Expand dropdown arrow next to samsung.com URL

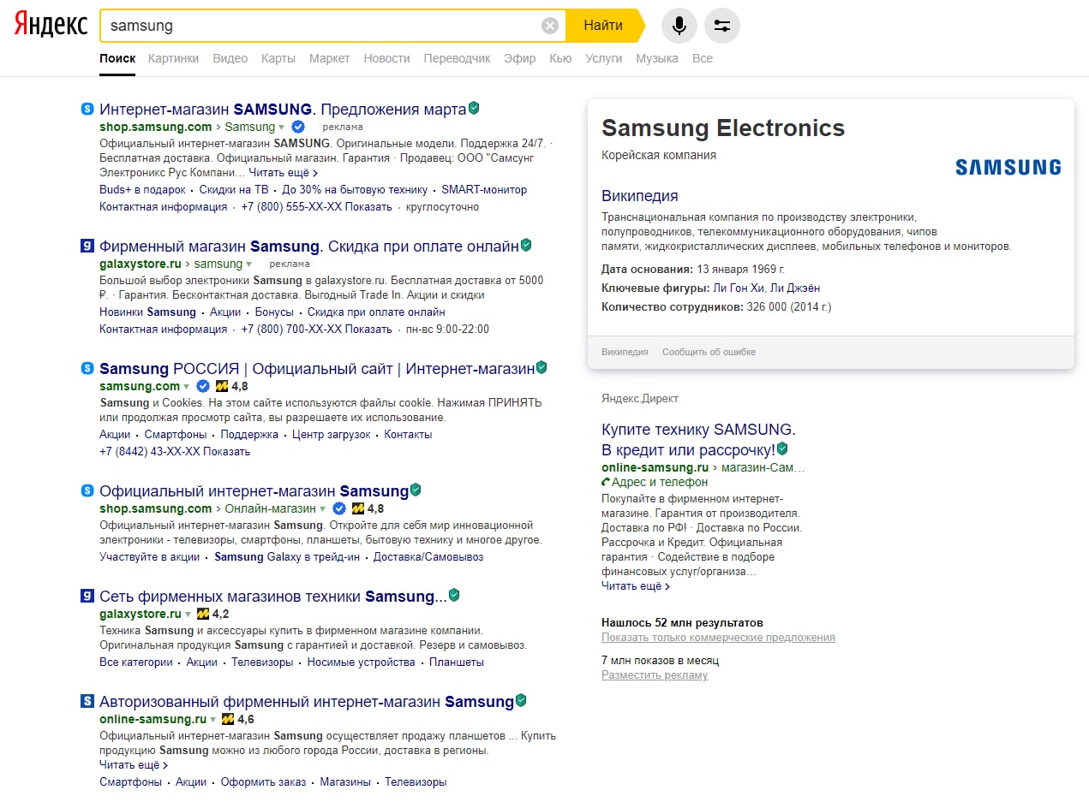pyautogui.click(x=187, y=386)
